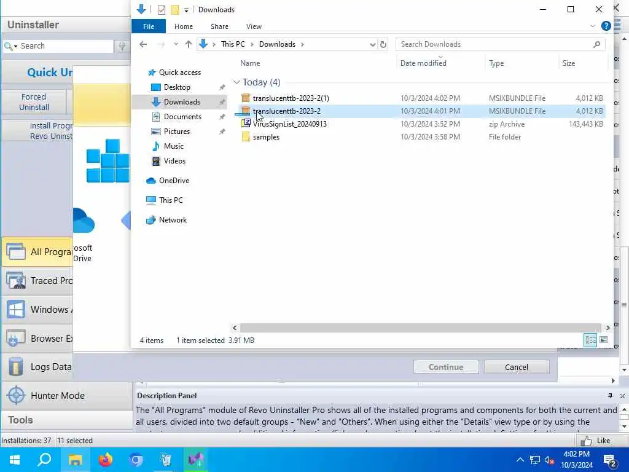The height and width of the screenshot is (472, 629).
Task: Click This PC in address breadcrumb
Action: point(233,44)
